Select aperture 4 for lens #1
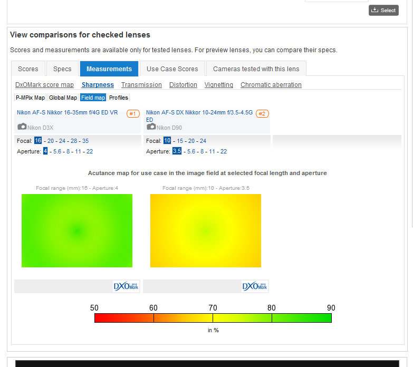Screen dimensions: 413x367 click(x=45, y=151)
